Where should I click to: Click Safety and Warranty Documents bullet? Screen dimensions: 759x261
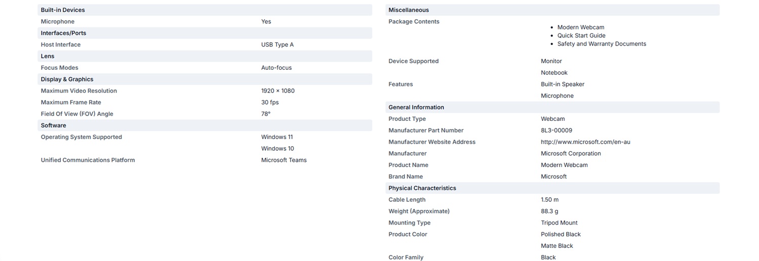(x=602, y=44)
